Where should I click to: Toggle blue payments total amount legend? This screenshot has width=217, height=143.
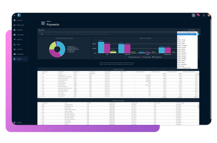(x=135, y=57)
